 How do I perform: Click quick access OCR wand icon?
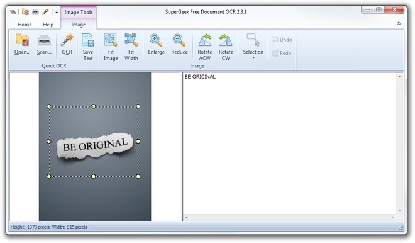point(45,12)
